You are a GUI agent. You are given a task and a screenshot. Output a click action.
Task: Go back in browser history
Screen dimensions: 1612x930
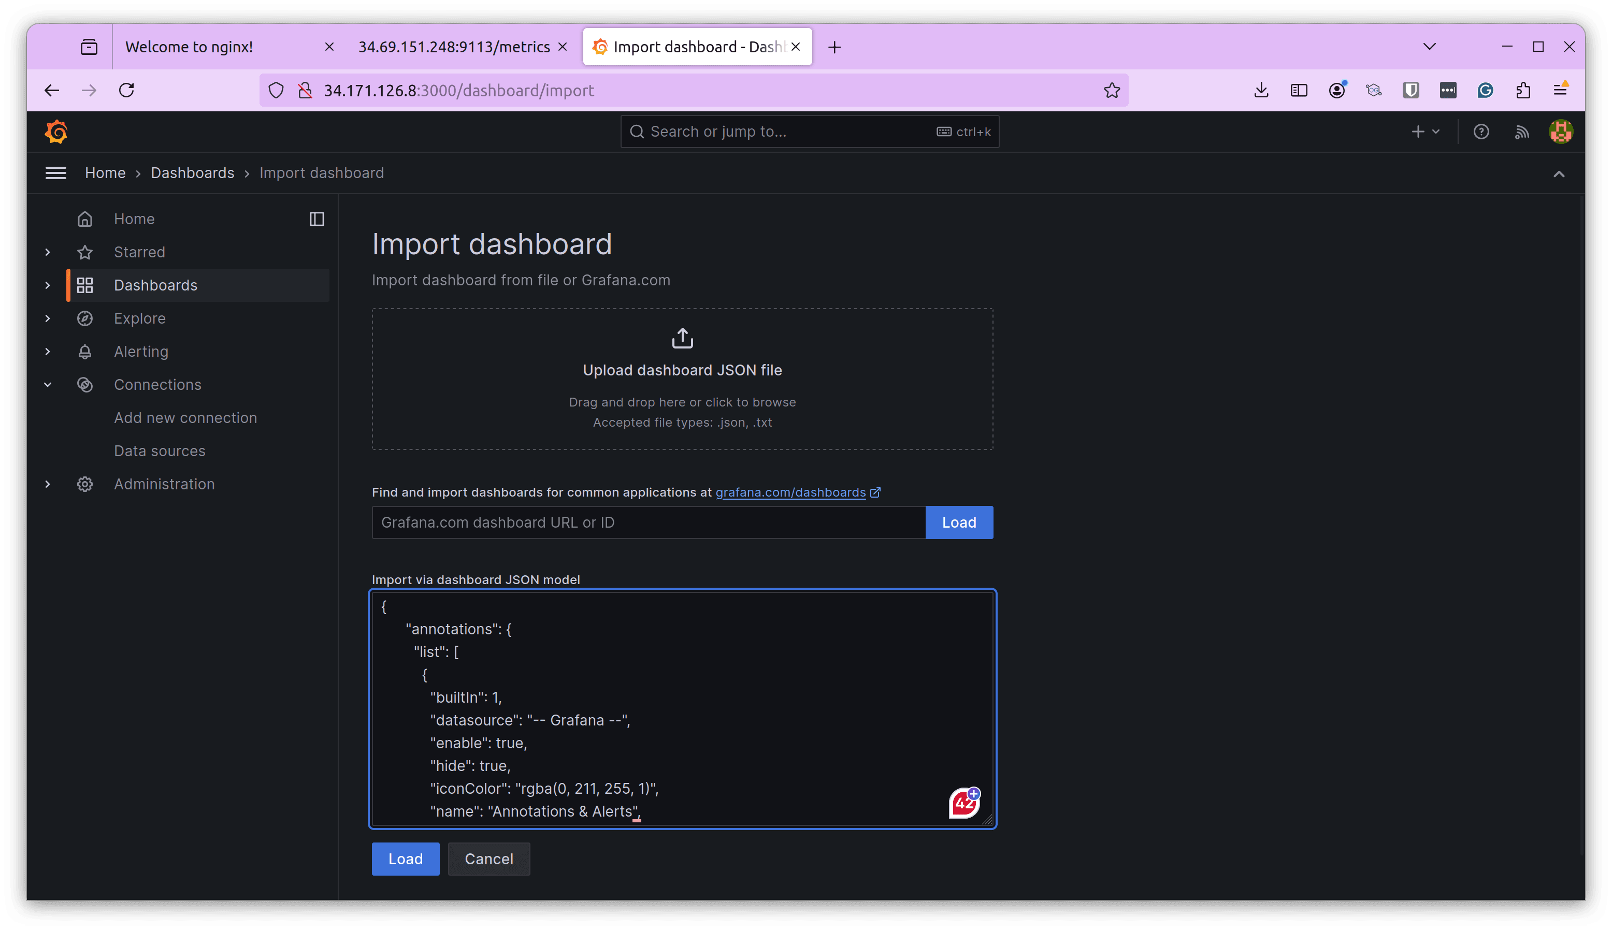point(52,90)
